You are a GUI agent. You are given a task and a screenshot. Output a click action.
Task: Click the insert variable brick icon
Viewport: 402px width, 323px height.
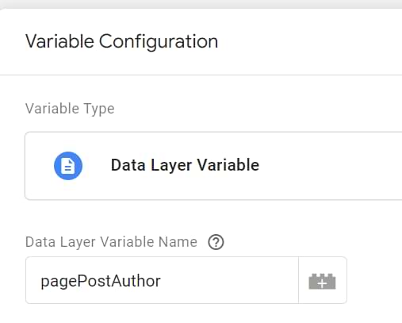click(x=323, y=281)
